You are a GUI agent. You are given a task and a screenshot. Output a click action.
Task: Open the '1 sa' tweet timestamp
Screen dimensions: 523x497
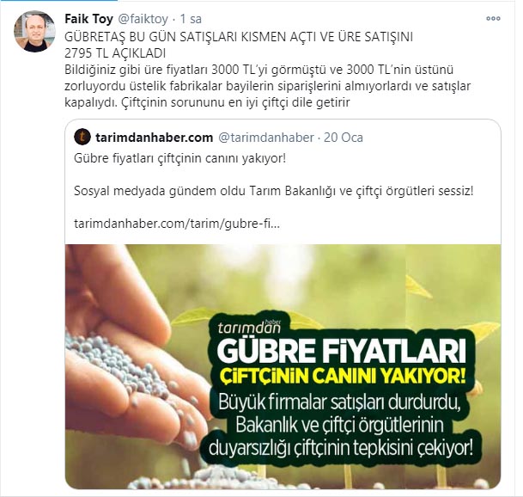click(x=191, y=19)
